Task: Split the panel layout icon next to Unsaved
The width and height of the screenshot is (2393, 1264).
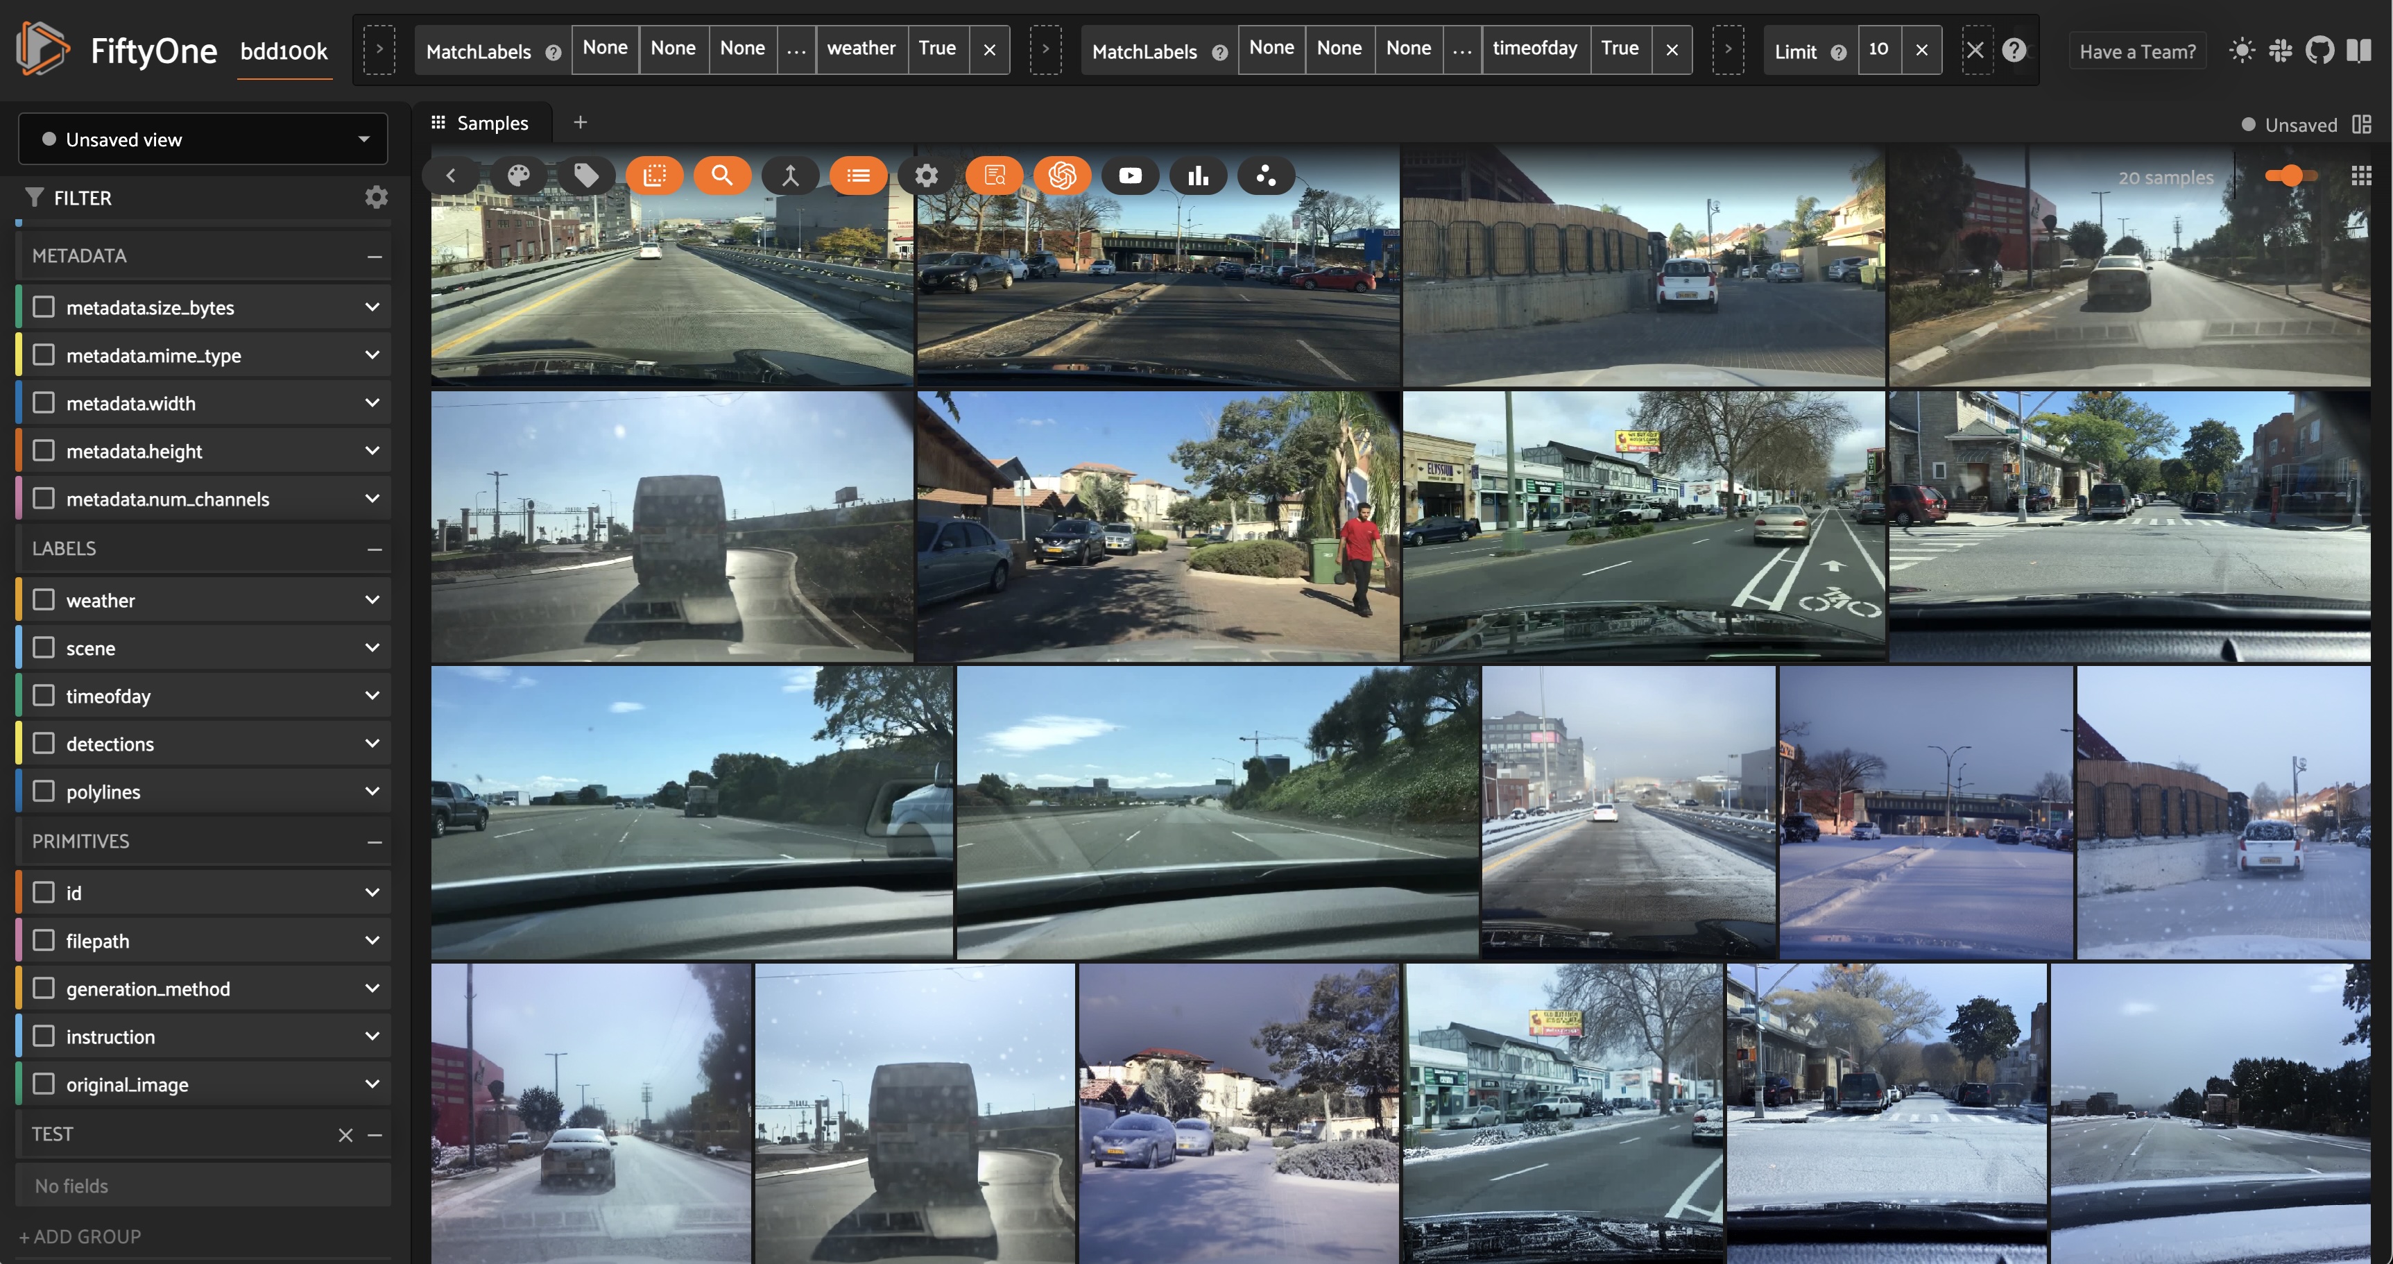Action: (2361, 125)
